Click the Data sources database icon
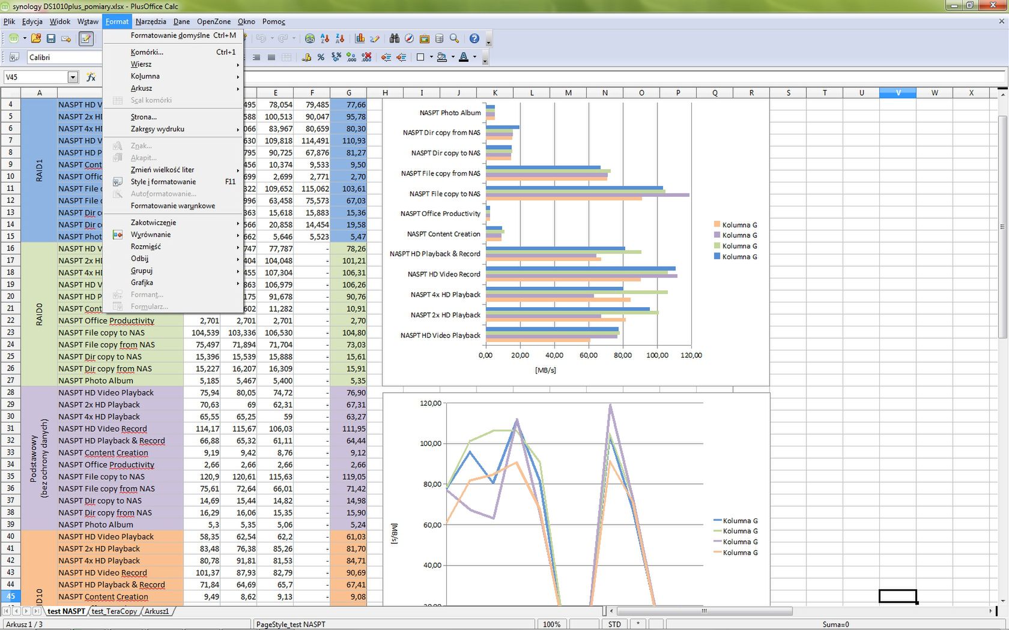The width and height of the screenshot is (1009, 630). 440,38
